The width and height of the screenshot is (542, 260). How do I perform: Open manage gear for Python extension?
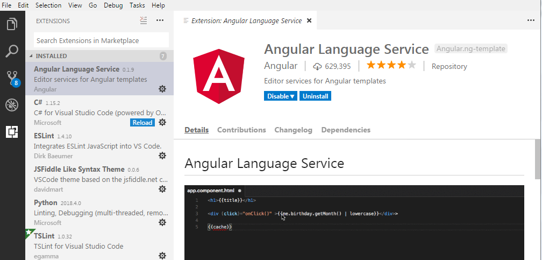(x=162, y=222)
